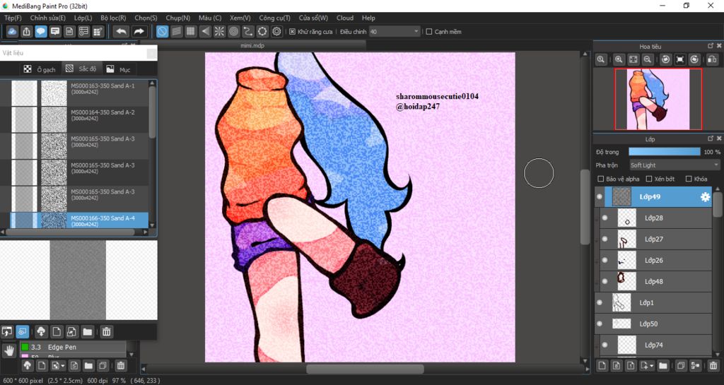Screen dimensions: 724x385
Task: Click the cloud save icon in top toolbar
Action: [12, 31]
